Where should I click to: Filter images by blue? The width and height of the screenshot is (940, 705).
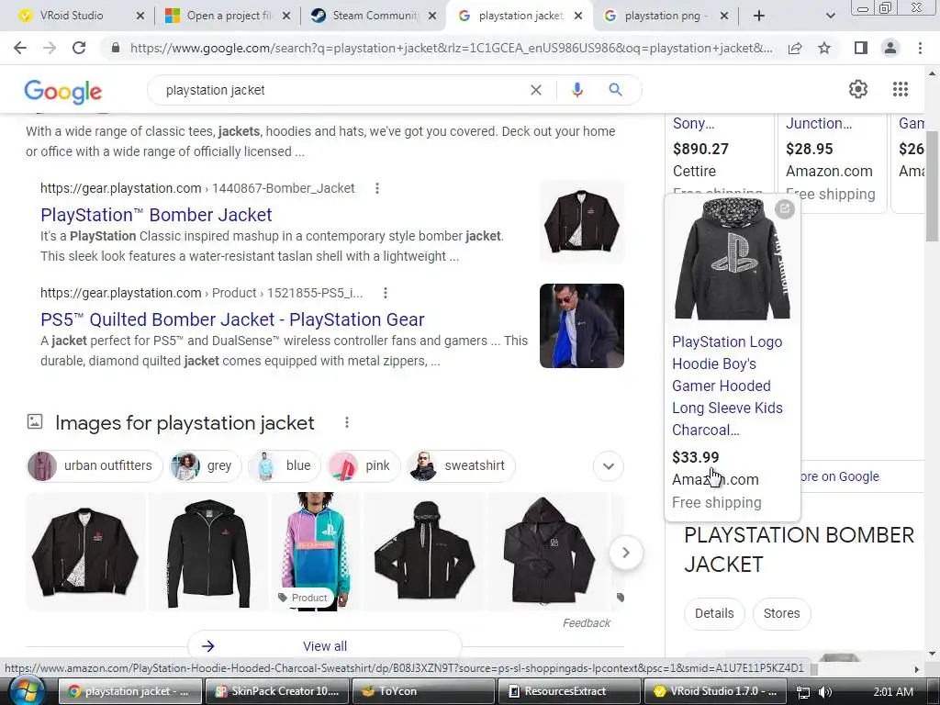[285, 465]
